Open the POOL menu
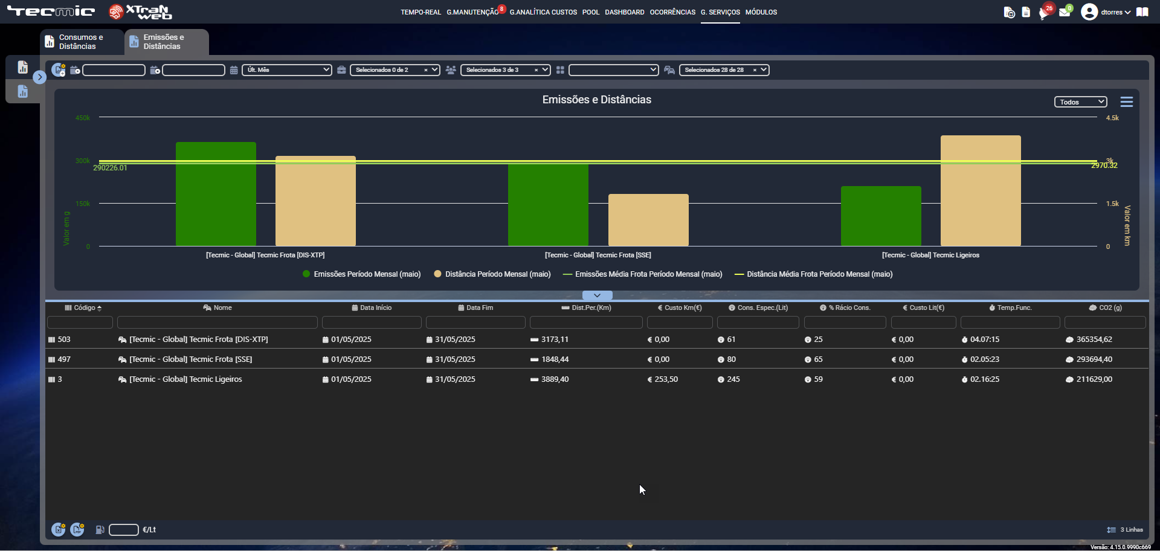1160x551 pixels. 591,12
